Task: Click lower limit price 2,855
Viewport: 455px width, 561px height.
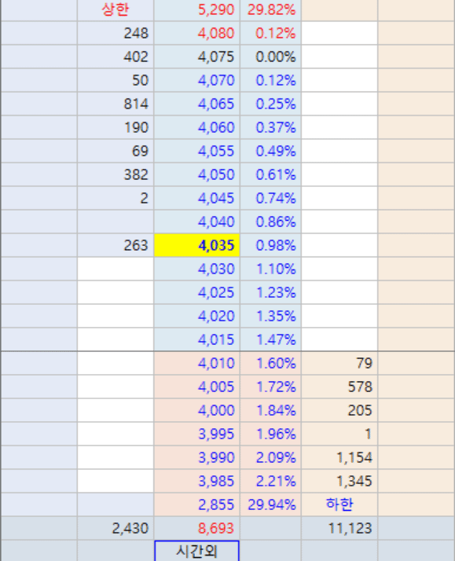Action: [x=216, y=505]
